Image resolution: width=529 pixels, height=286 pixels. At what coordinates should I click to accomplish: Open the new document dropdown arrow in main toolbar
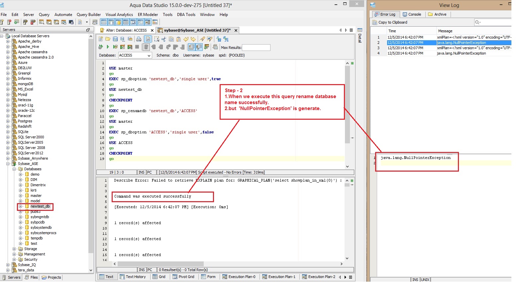pyautogui.click(x=87, y=22)
